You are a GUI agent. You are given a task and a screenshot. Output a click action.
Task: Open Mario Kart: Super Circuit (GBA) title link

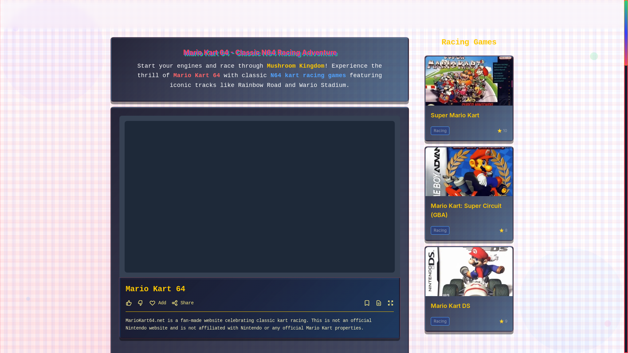(x=466, y=210)
